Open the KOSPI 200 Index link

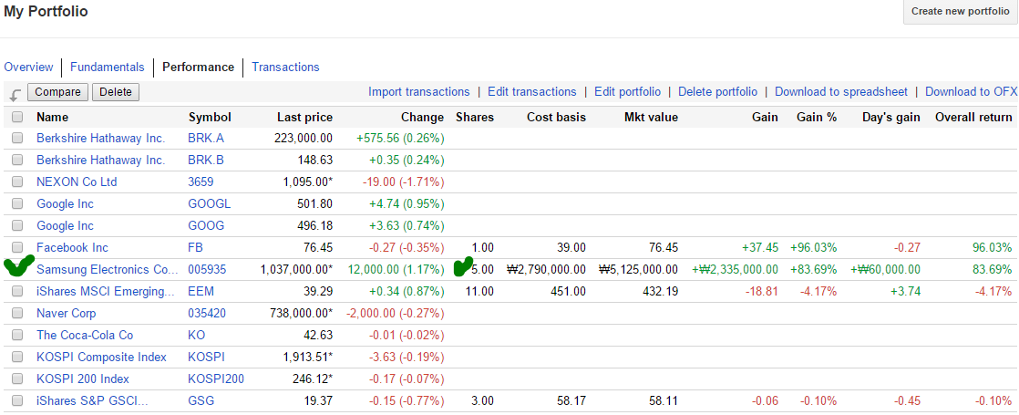point(83,379)
